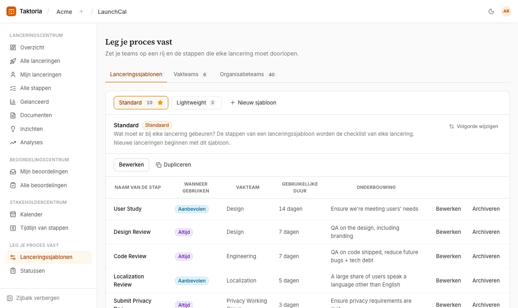The image size is (518, 308).
Task: View Gelanceerd chart page
Action: (49, 102)
